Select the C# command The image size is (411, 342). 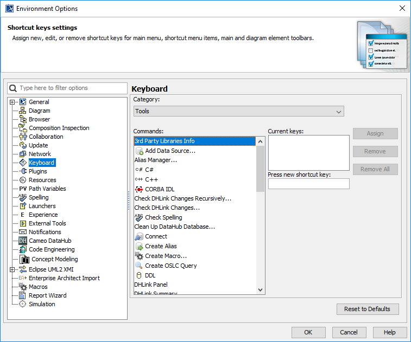point(195,170)
